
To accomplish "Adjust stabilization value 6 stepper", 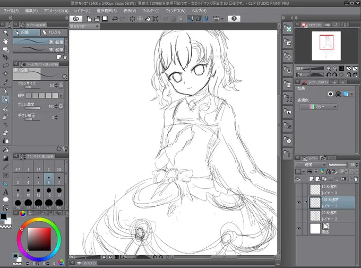I will pyautogui.click(x=56, y=118).
